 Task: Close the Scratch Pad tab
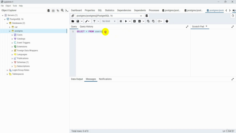coord(206,26)
